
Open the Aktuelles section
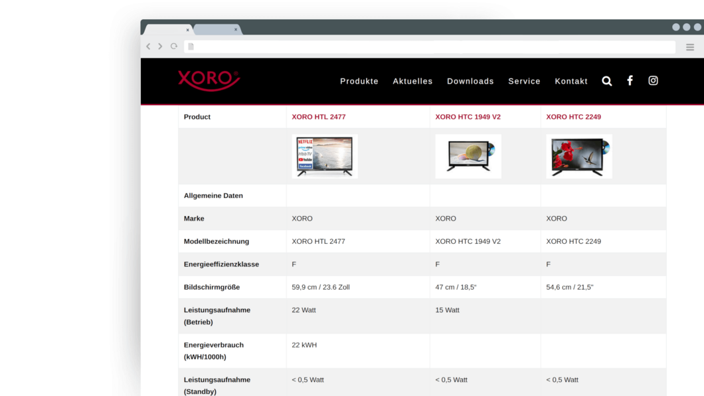pos(412,81)
